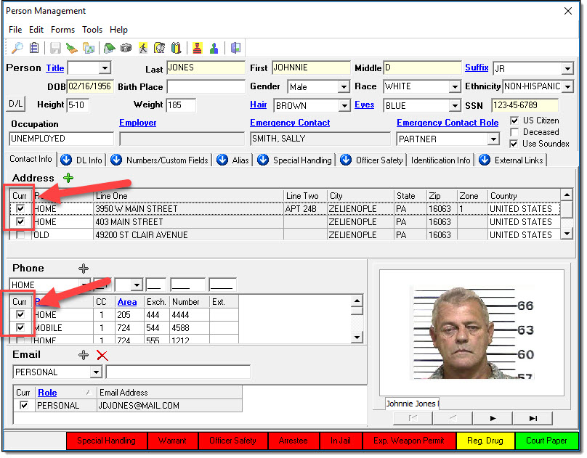Delete email using the red X icon
The image size is (587, 458).
coord(102,355)
